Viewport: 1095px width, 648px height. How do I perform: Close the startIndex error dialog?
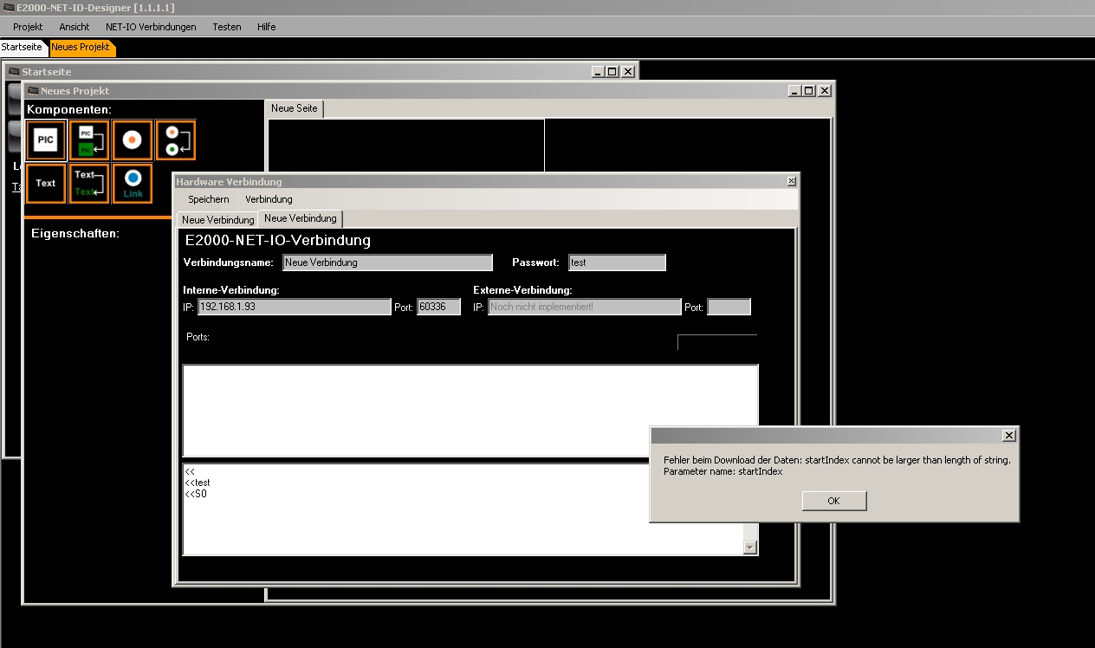[1008, 436]
